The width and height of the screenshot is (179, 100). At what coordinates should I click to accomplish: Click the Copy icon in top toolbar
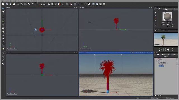[22, 4]
